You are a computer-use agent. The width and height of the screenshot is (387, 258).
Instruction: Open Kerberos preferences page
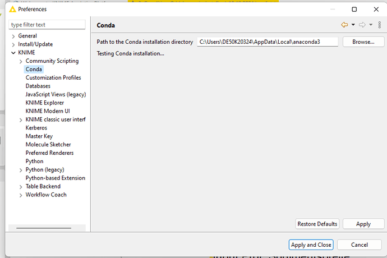coord(36,128)
